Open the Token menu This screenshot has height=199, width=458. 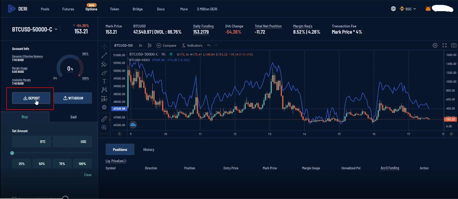coord(114,9)
